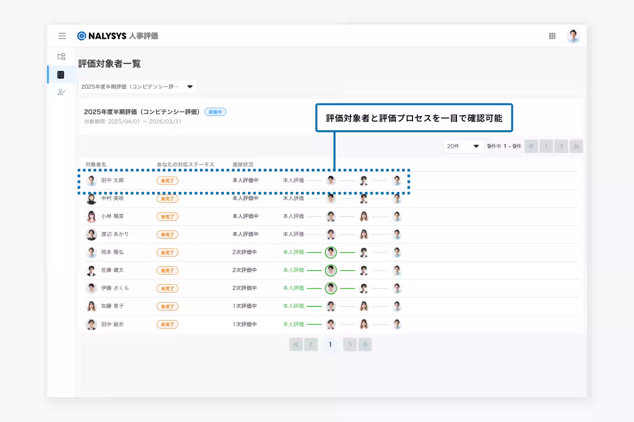Open the hamburger menu icon
634x422 pixels.
pyautogui.click(x=62, y=36)
